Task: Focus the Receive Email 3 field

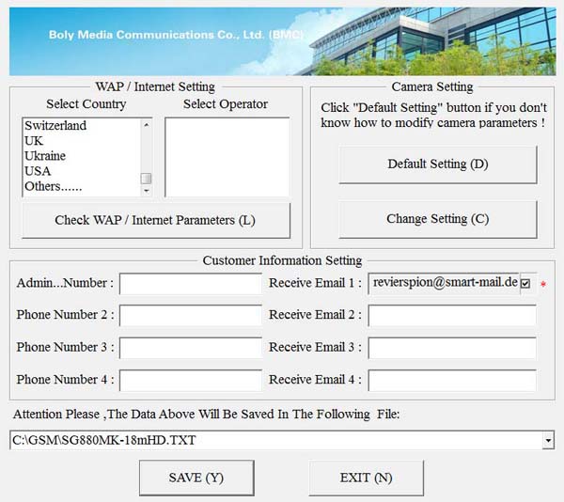Action: point(451,348)
